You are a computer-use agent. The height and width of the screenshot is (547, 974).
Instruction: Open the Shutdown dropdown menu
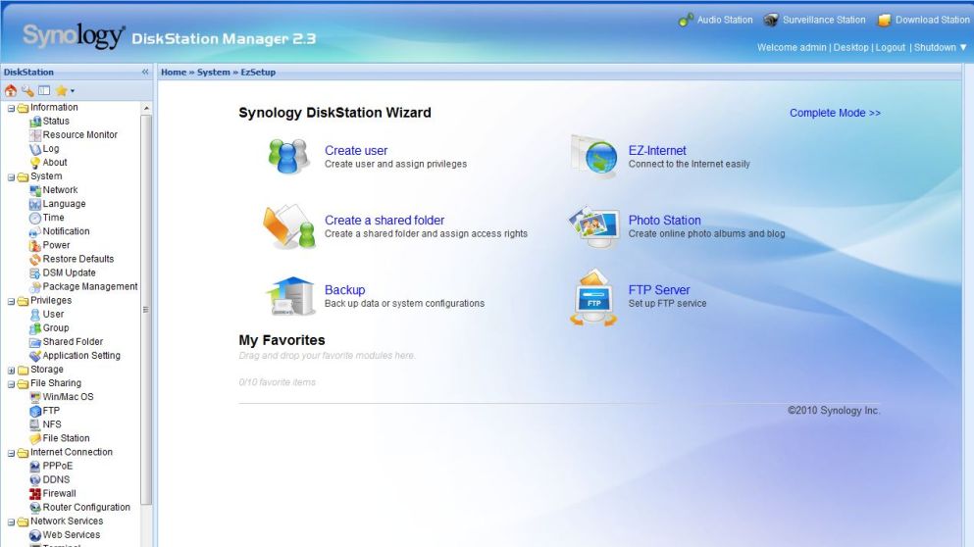(x=941, y=47)
